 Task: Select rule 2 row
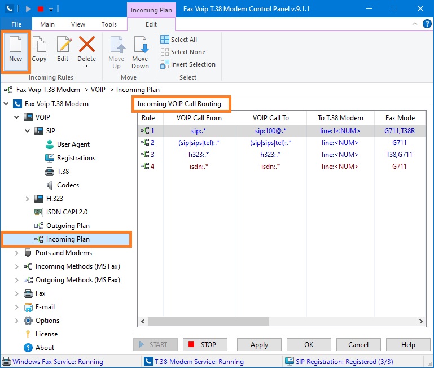coord(282,143)
